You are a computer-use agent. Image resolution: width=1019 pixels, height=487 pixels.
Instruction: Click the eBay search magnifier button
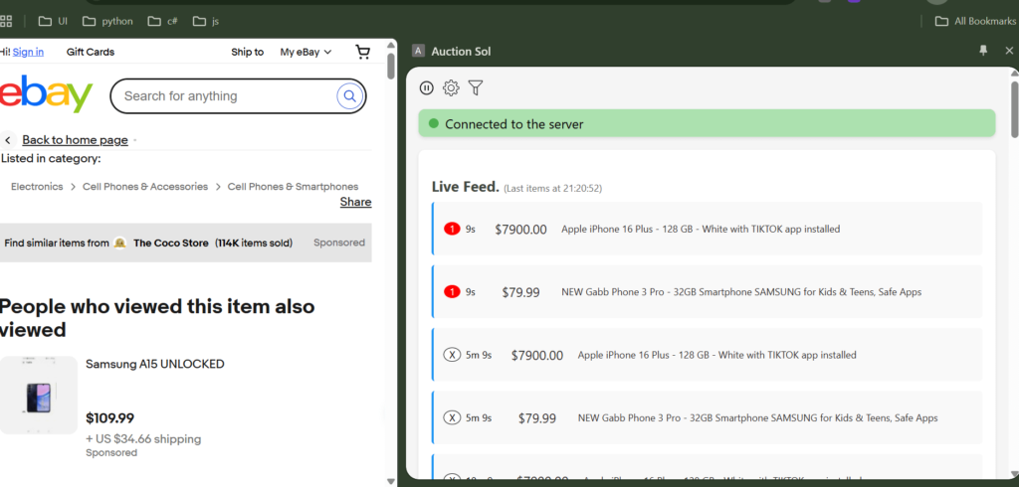349,96
